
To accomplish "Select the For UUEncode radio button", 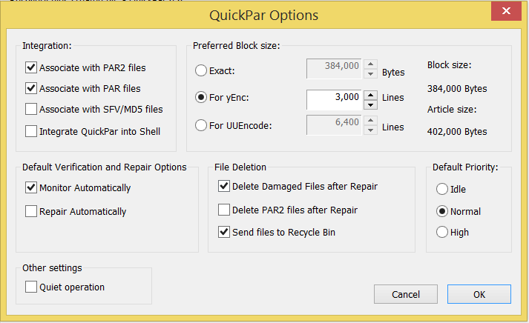I will (201, 125).
